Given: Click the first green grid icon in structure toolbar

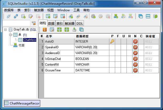Looking at the screenshot, I should [x=59, y=30].
